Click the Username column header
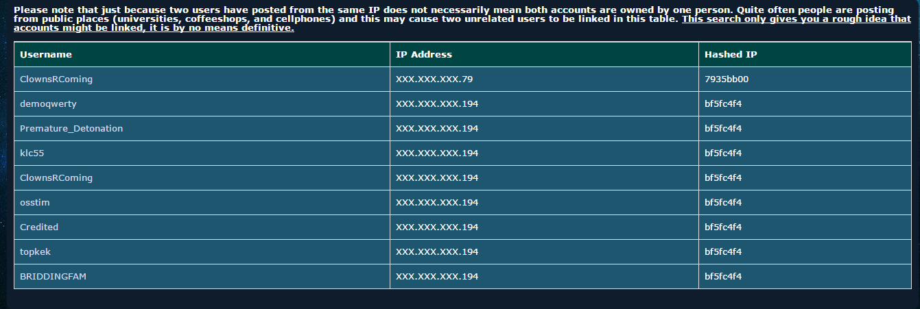This screenshot has width=920, height=309. click(x=46, y=54)
